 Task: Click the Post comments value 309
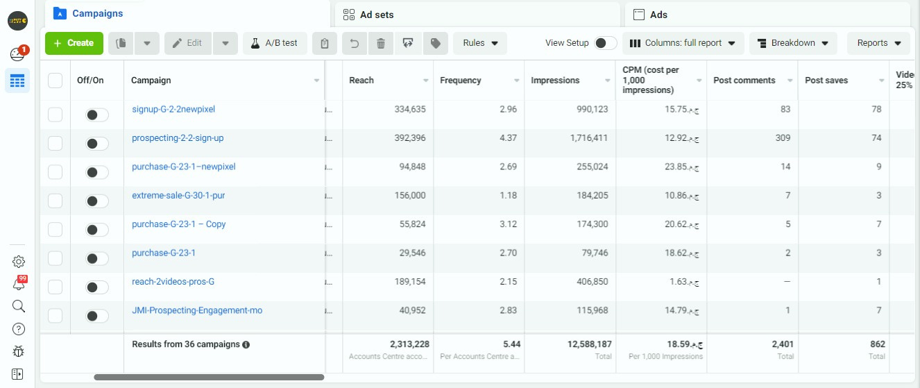783,138
